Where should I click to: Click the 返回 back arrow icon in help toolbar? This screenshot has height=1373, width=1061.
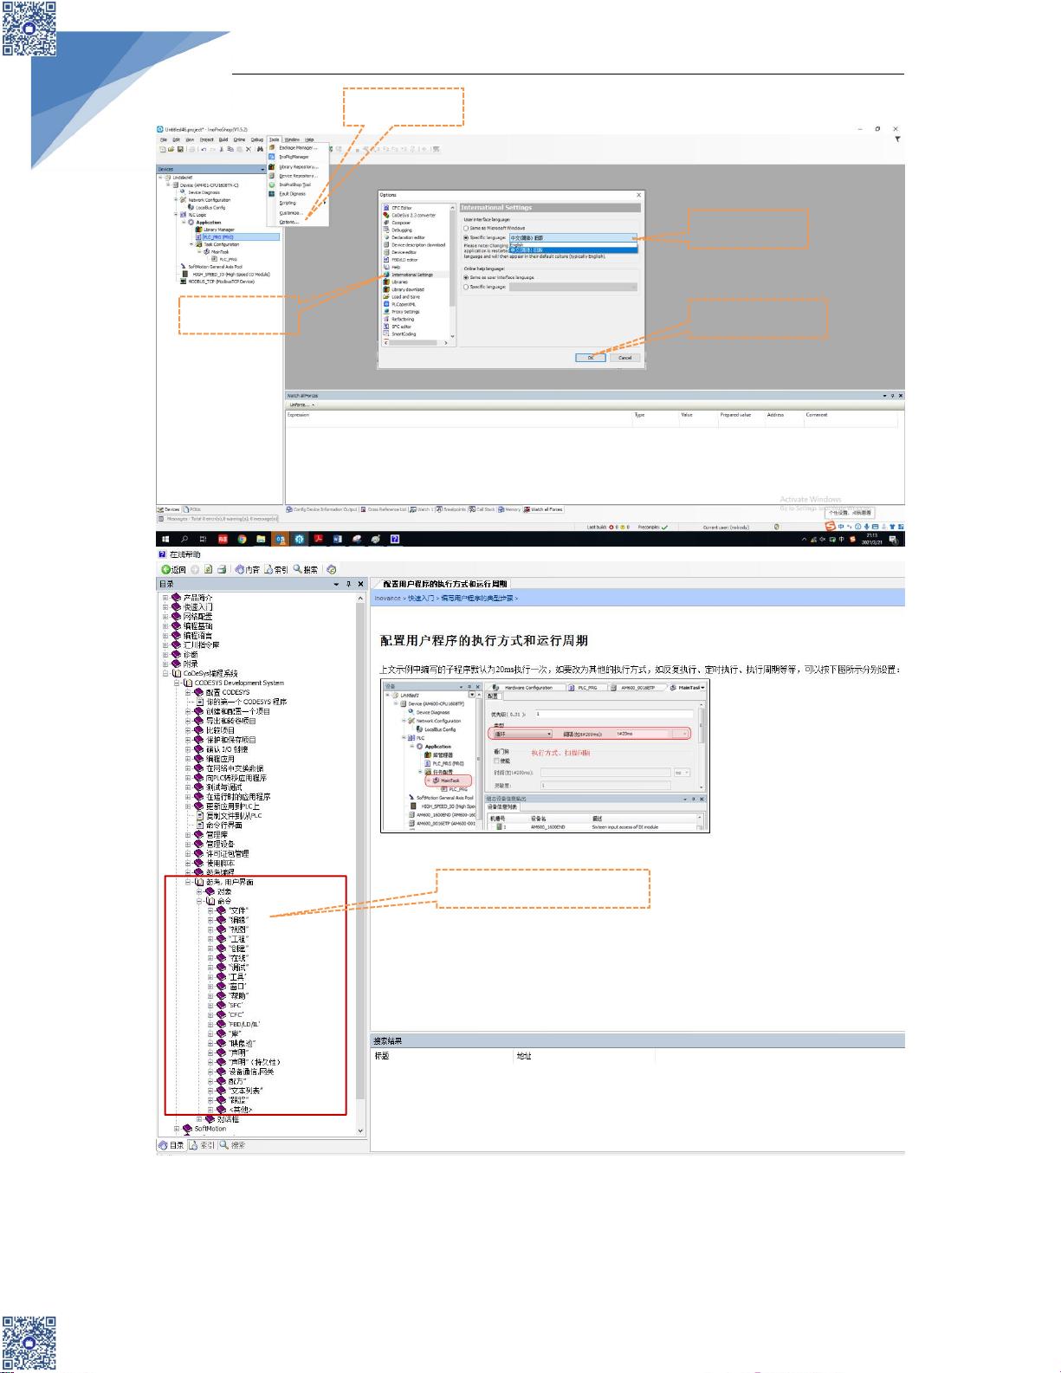(165, 569)
